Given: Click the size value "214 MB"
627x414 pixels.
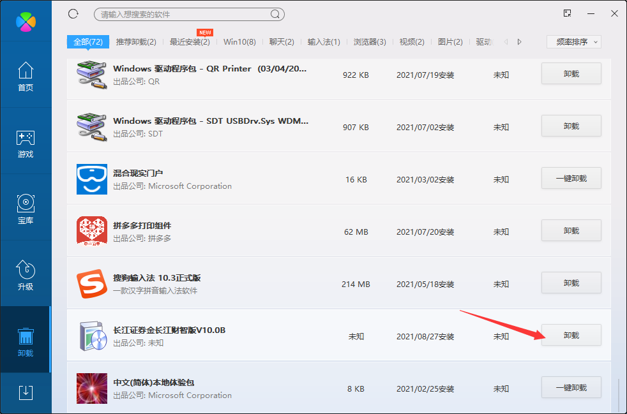Looking at the screenshot, I should tap(356, 284).
